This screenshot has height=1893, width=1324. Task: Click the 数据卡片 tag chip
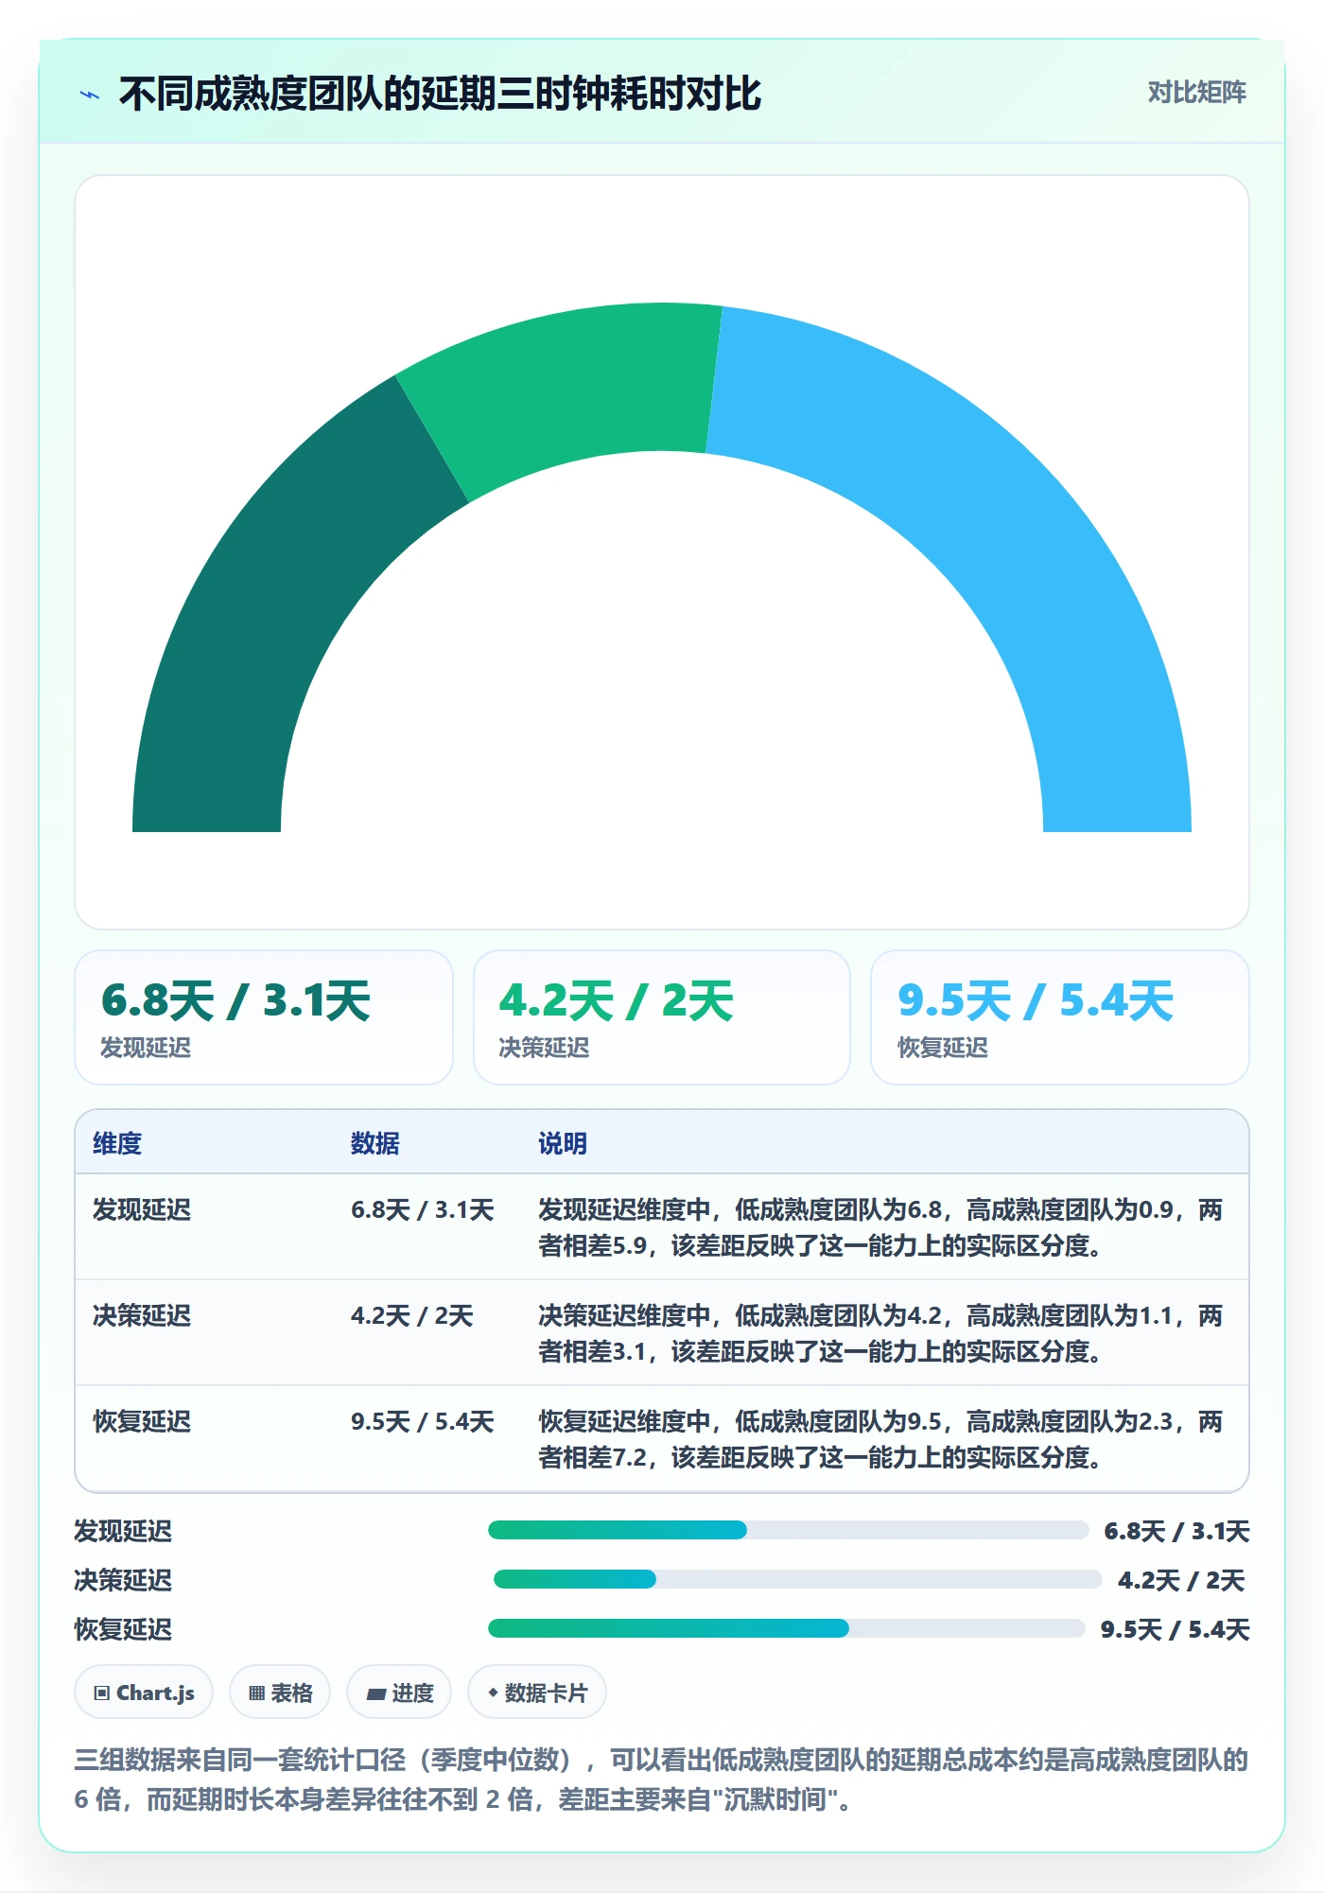(537, 1693)
